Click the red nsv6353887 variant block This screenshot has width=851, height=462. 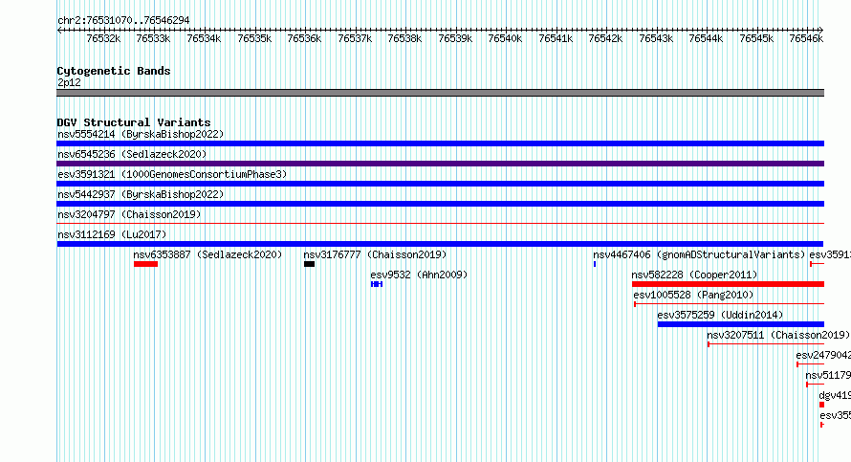coord(145,264)
